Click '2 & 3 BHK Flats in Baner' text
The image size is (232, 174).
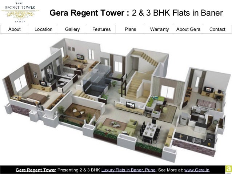pyautogui.click(x=177, y=13)
